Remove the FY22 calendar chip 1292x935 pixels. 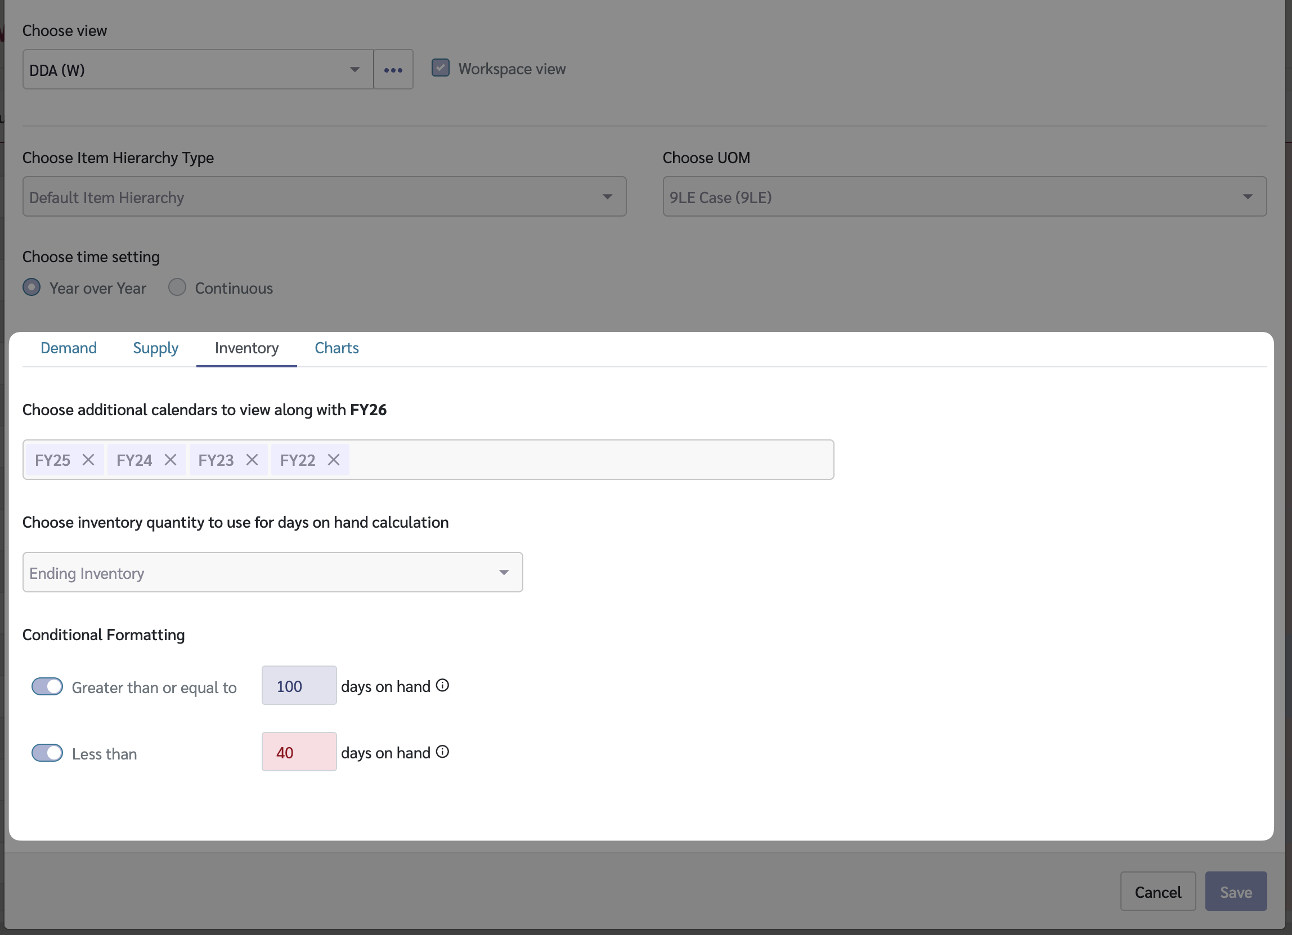point(334,460)
